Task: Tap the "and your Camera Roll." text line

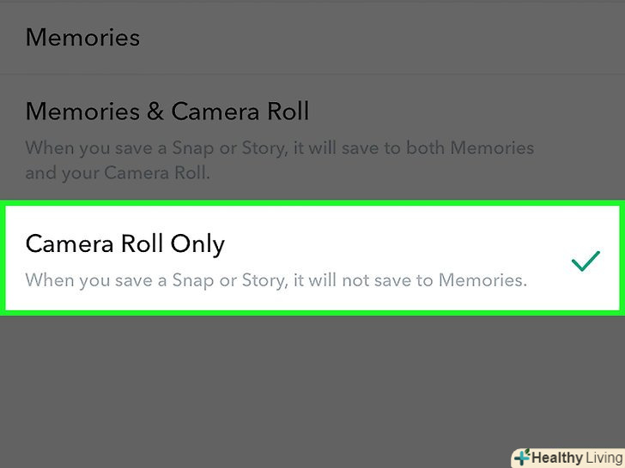Action: point(118,172)
